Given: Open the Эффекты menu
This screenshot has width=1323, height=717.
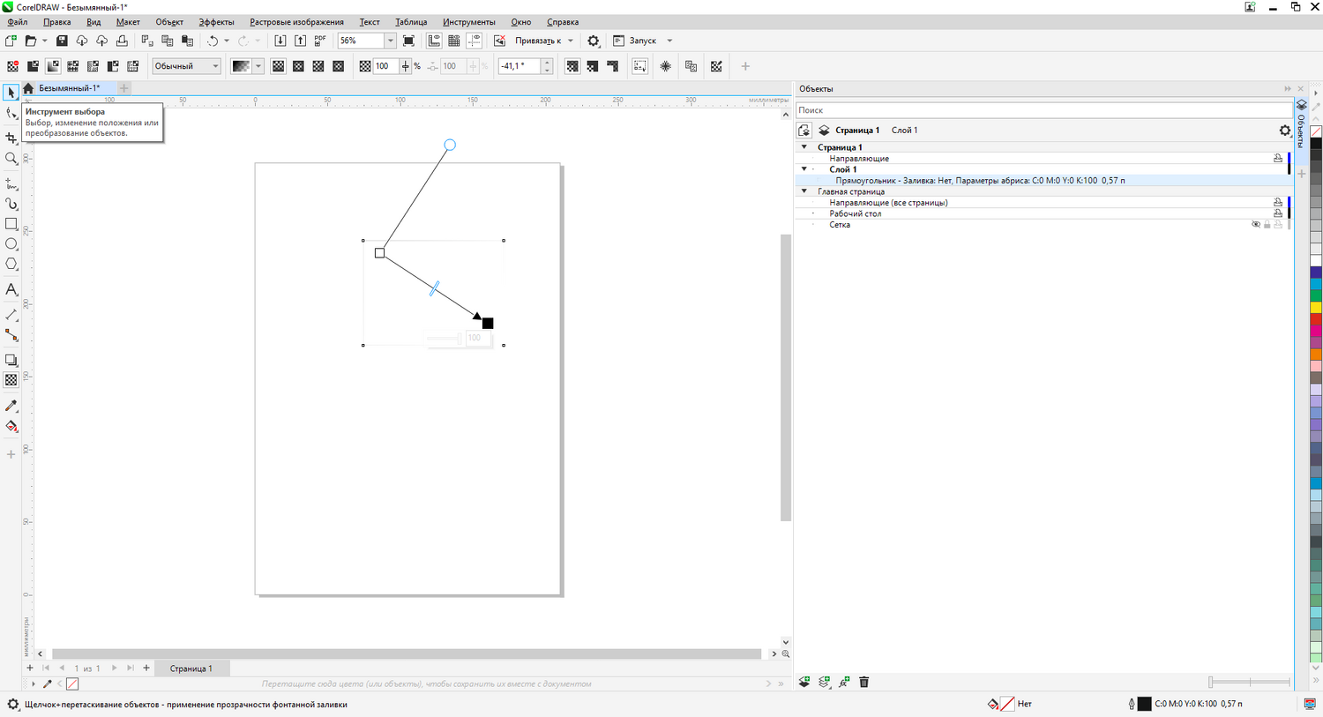Looking at the screenshot, I should (x=216, y=22).
